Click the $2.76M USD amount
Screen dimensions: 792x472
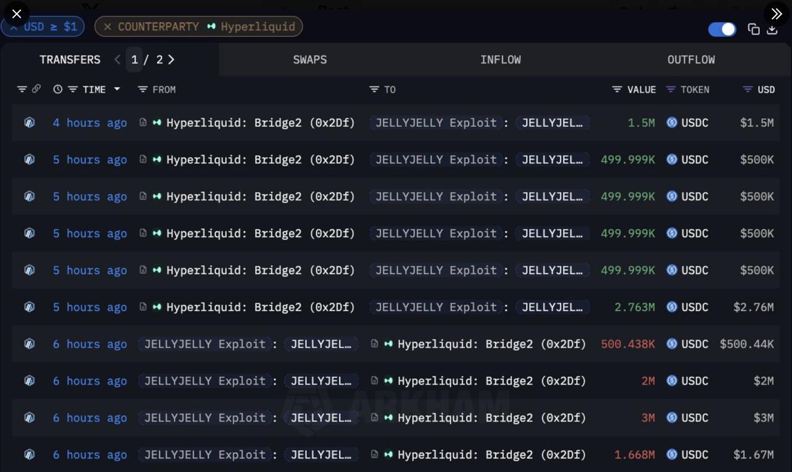(x=754, y=307)
